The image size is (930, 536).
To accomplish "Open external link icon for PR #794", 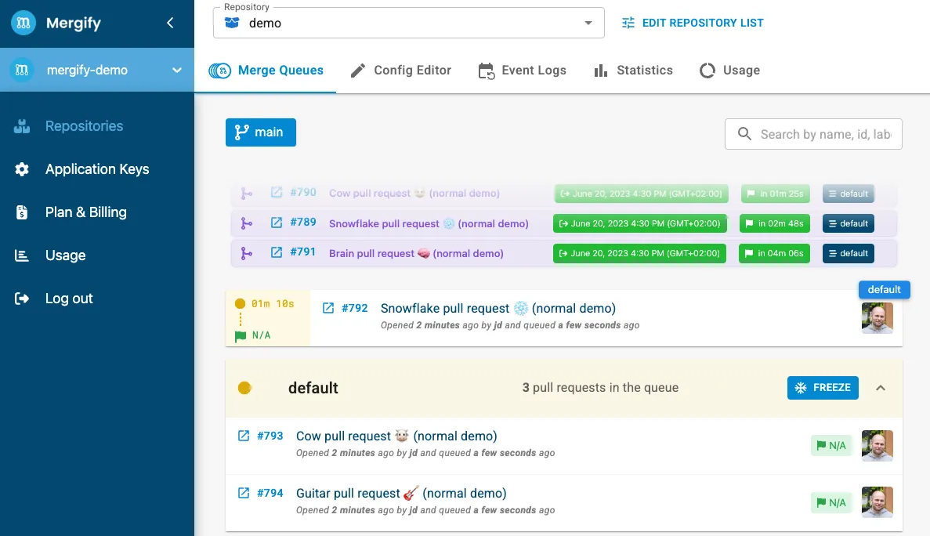I will point(244,493).
